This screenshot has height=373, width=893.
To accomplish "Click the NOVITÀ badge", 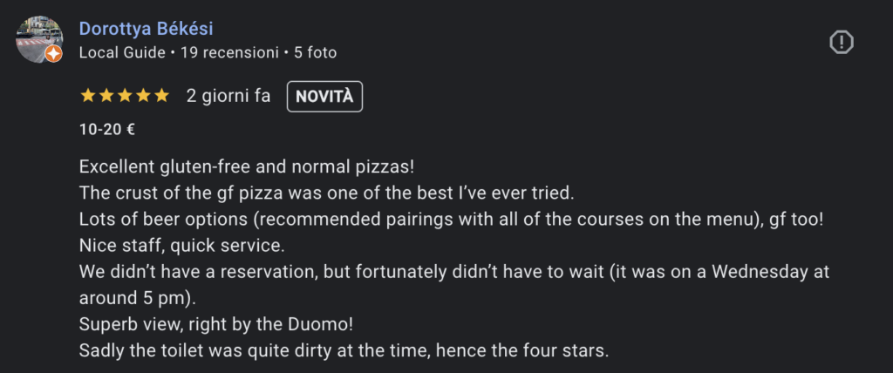I will (324, 96).
